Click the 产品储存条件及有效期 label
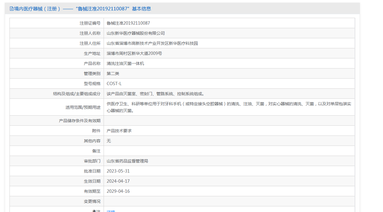The height and width of the screenshot is (212, 383). point(80,121)
